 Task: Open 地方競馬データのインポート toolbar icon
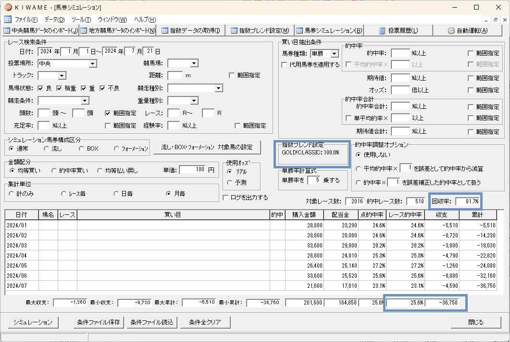click(x=84, y=31)
